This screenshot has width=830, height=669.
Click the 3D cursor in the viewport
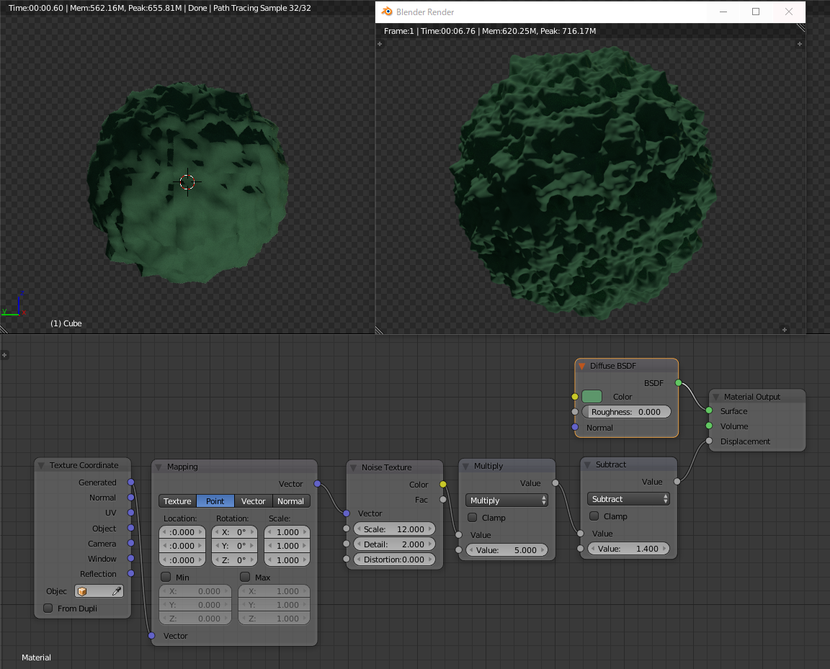187,181
